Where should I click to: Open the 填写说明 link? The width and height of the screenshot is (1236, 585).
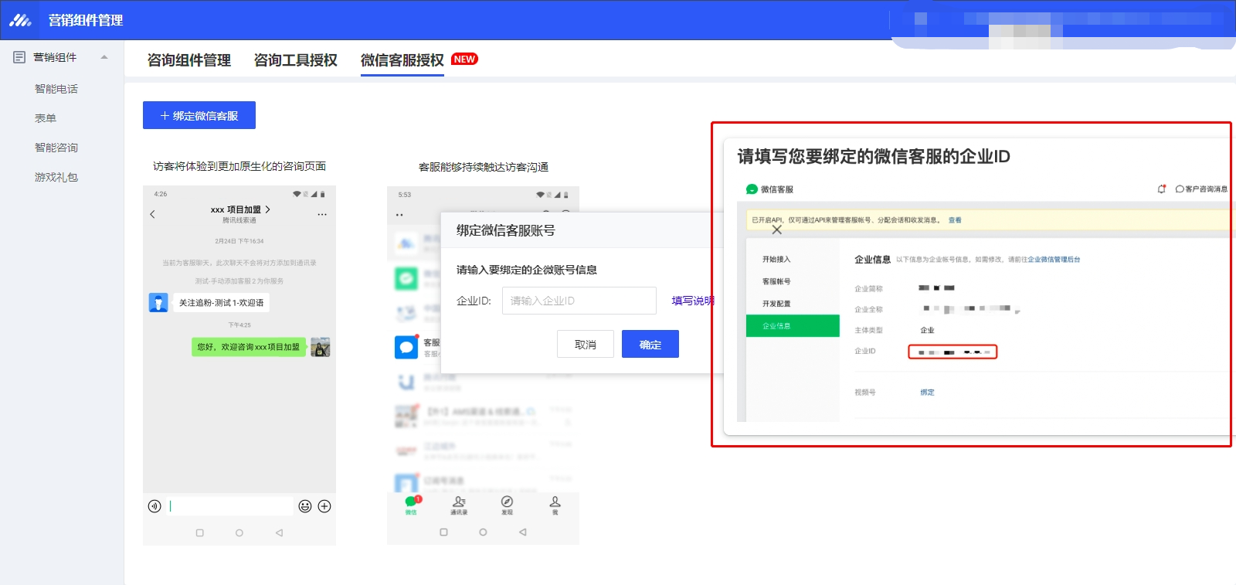click(x=693, y=301)
